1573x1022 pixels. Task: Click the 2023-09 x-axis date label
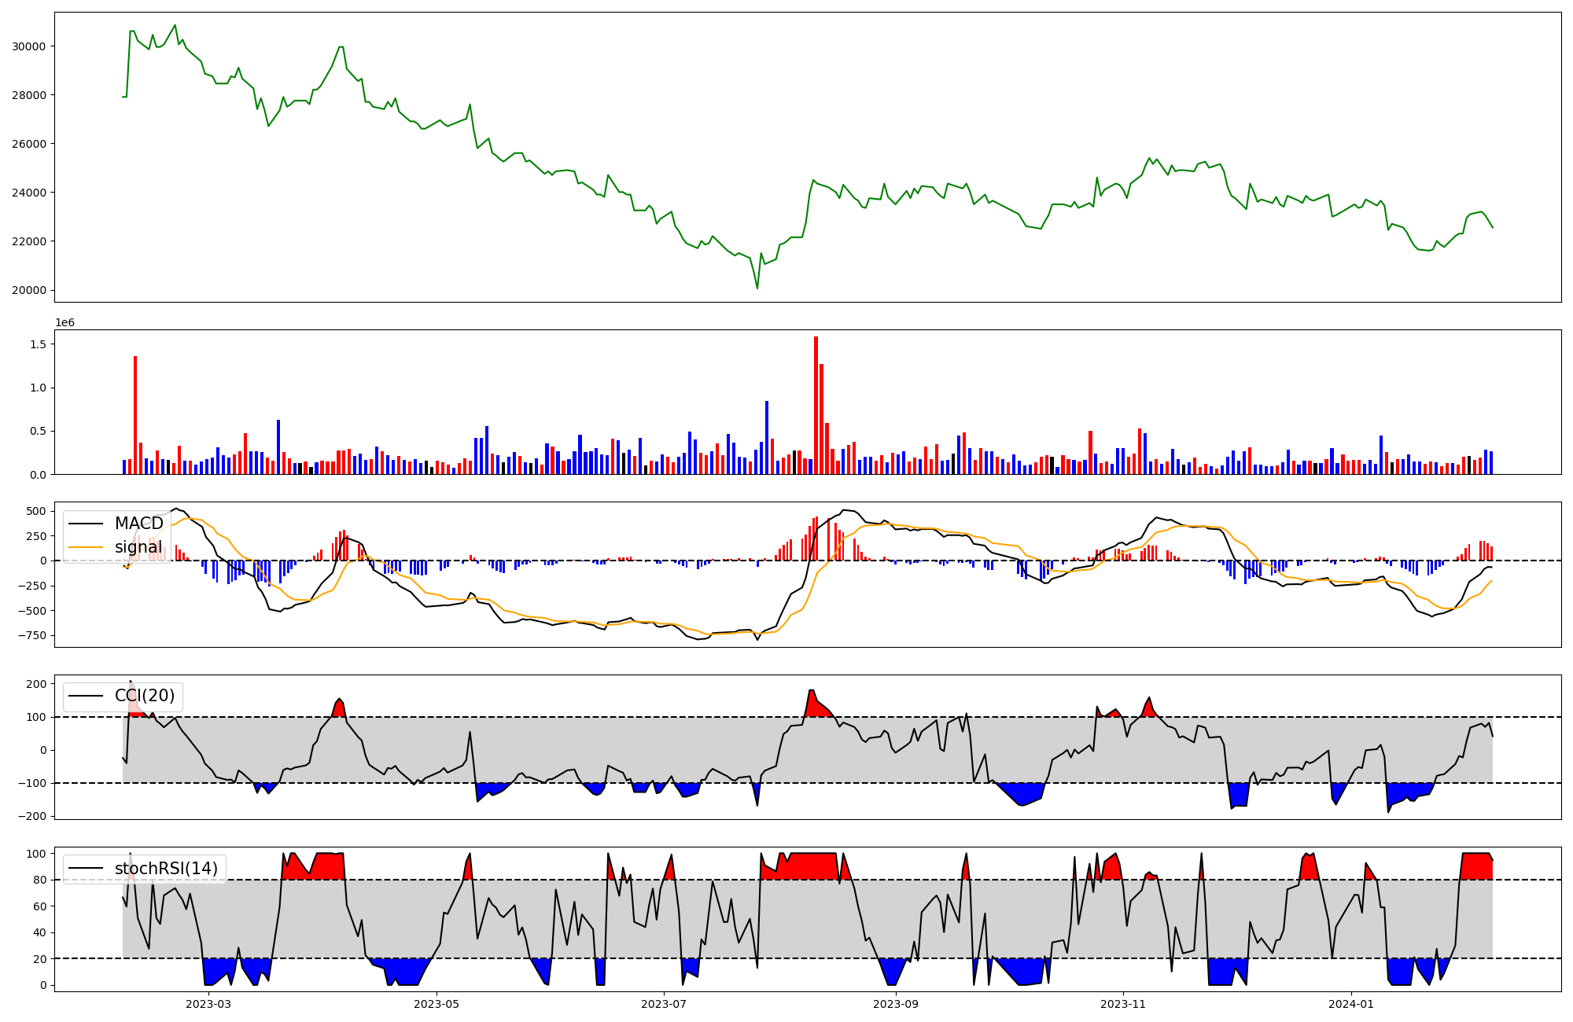click(896, 1004)
